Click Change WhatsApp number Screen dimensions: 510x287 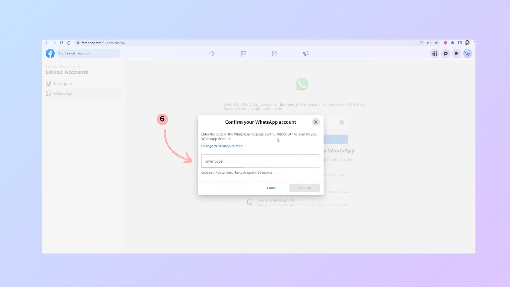(222, 146)
